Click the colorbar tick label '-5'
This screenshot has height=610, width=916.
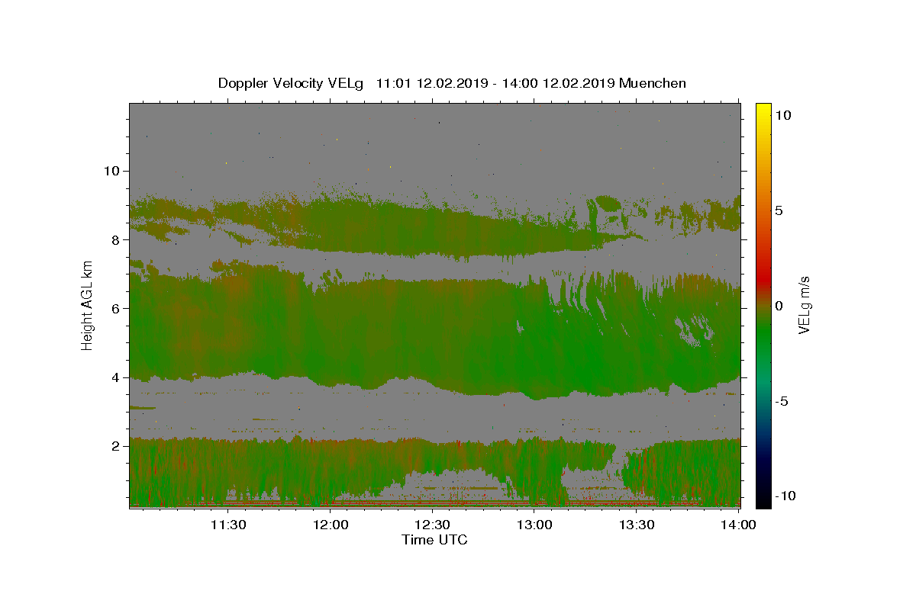click(x=782, y=402)
